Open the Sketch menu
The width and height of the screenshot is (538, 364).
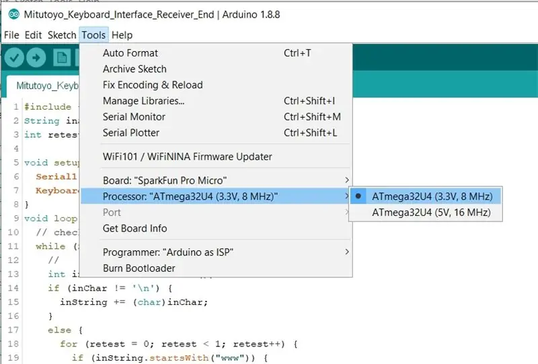pos(62,35)
